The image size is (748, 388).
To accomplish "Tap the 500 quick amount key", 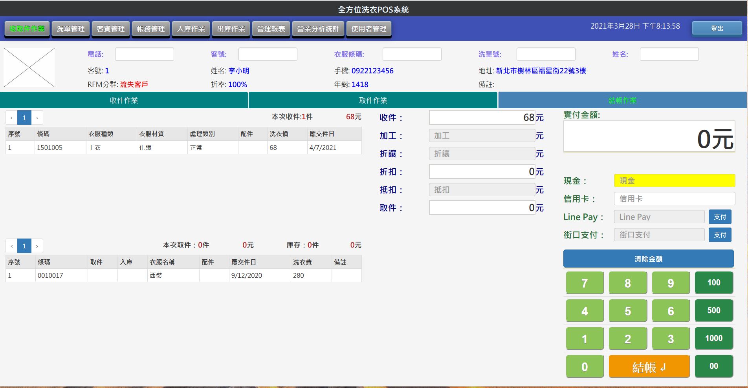I will click(x=713, y=310).
